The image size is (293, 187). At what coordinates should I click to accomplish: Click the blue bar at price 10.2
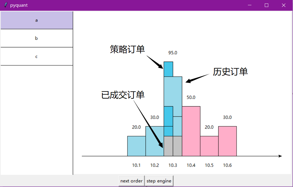tap(155, 141)
